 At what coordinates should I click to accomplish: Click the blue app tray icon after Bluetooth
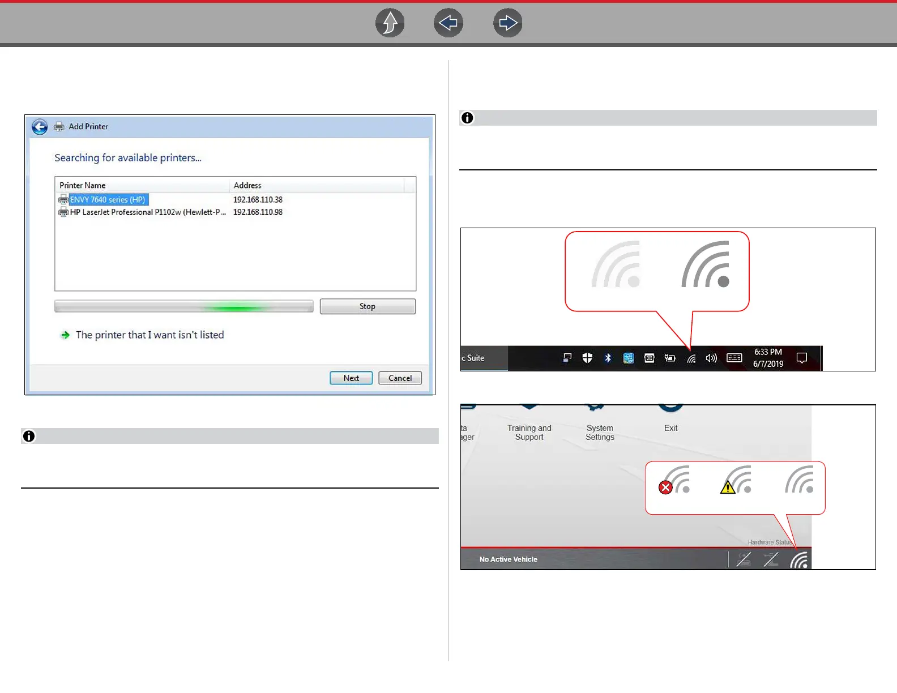(629, 358)
